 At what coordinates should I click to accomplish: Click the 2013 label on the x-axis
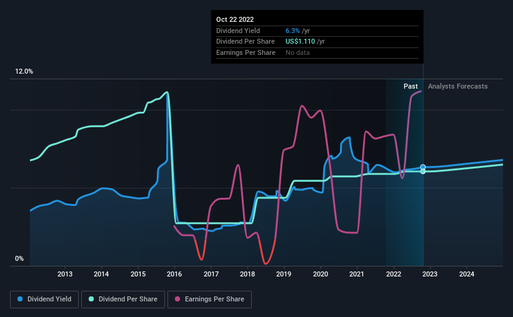(65, 274)
